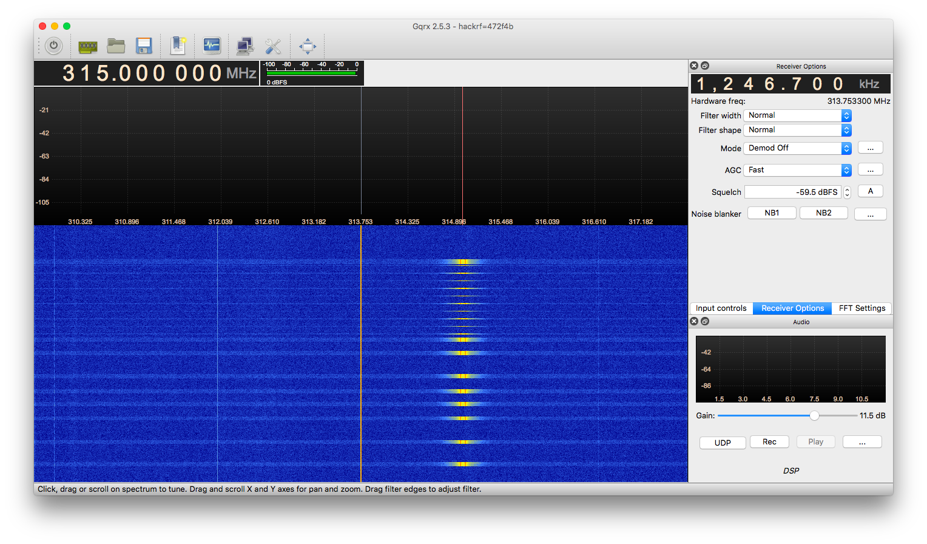The image size is (927, 544).
Task: Switch to the FFT Settings tab
Action: [862, 308]
